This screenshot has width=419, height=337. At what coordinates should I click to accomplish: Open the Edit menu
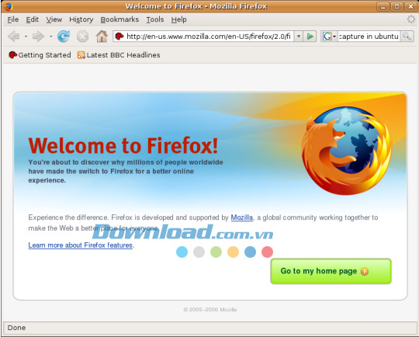pos(33,19)
